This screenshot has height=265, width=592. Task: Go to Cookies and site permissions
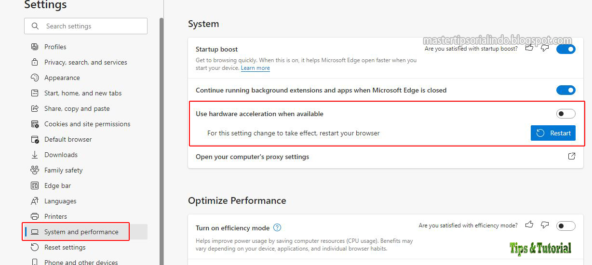(87, 124)
